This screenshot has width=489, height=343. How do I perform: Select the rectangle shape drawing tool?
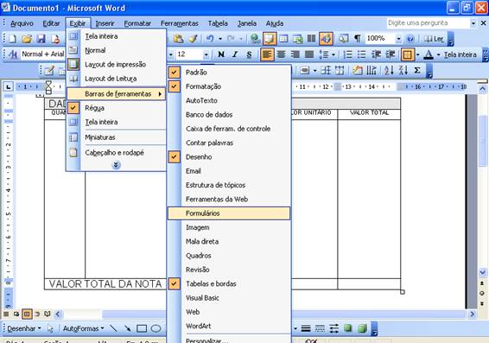pyautogui.click(x=142, y=328)
